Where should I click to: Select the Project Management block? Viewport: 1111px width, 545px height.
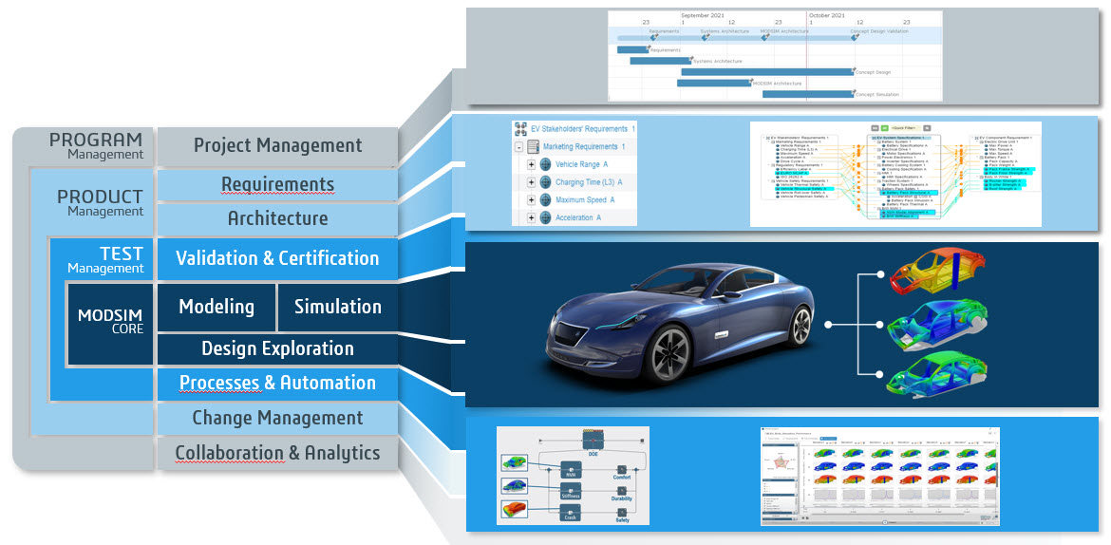pyautogui.click(x=277, y=145)
